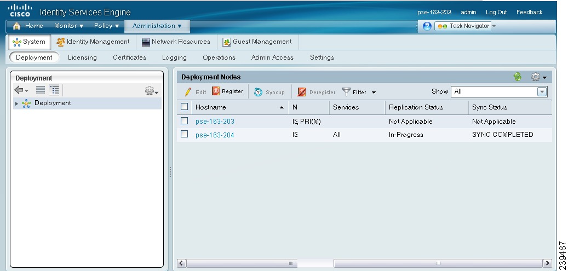The image size is (568, 271).
Task: Click the PRI(M) role cell
Action: pos(310,122)
